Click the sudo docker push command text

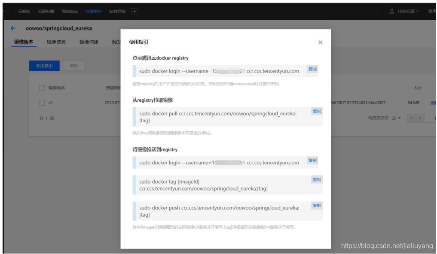point(219,211)
